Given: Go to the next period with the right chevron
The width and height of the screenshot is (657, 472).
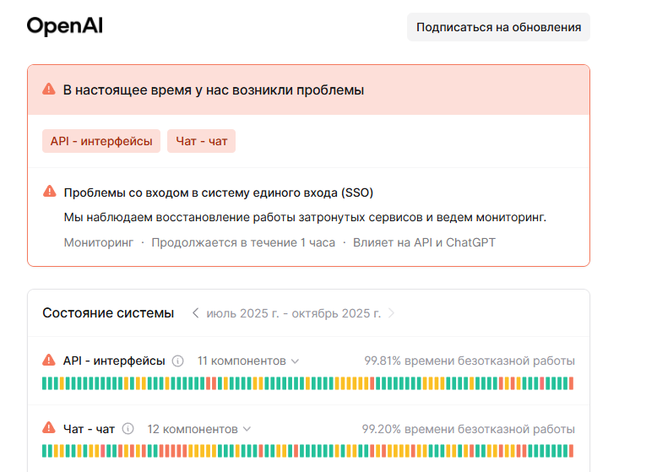Looking at the screenshot, I should 391,313.
